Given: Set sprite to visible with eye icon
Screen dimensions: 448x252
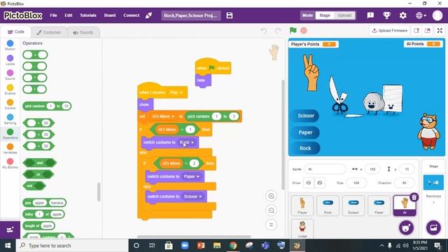Looking at the screenshot, I should click(x=309, y=183).
